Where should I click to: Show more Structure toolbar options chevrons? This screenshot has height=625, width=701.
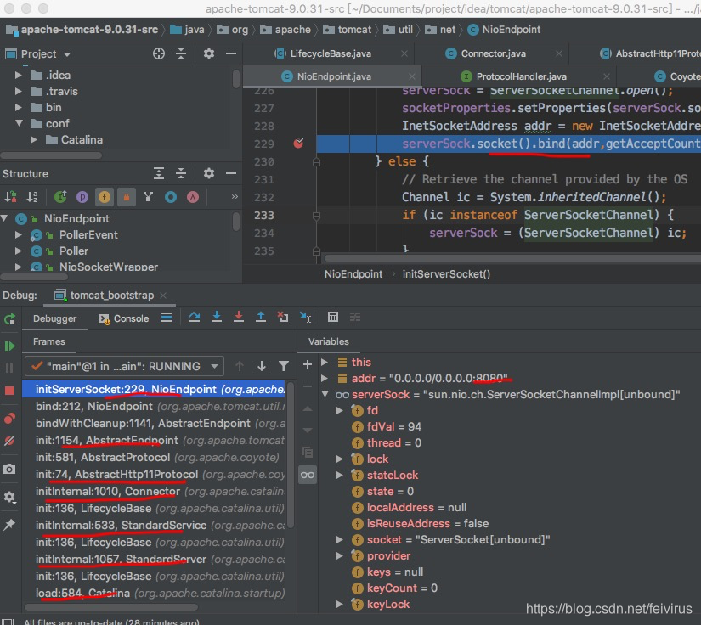pyautogui.click(x=235, y=196)
